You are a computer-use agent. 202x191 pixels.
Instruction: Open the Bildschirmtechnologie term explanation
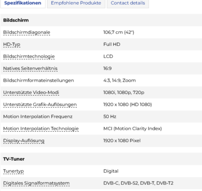click(x=29, y=56)
